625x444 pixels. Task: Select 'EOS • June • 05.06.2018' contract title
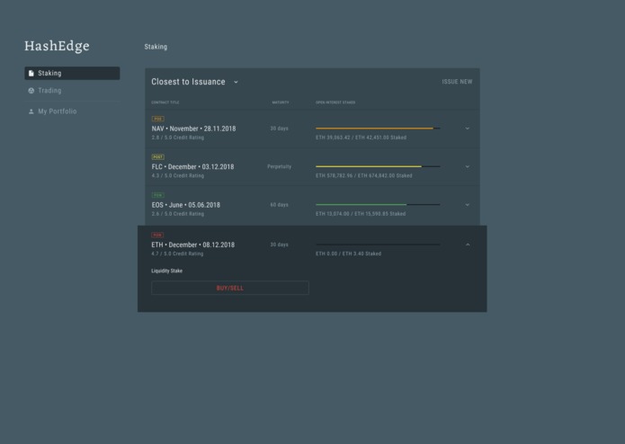tap(186, 205)
